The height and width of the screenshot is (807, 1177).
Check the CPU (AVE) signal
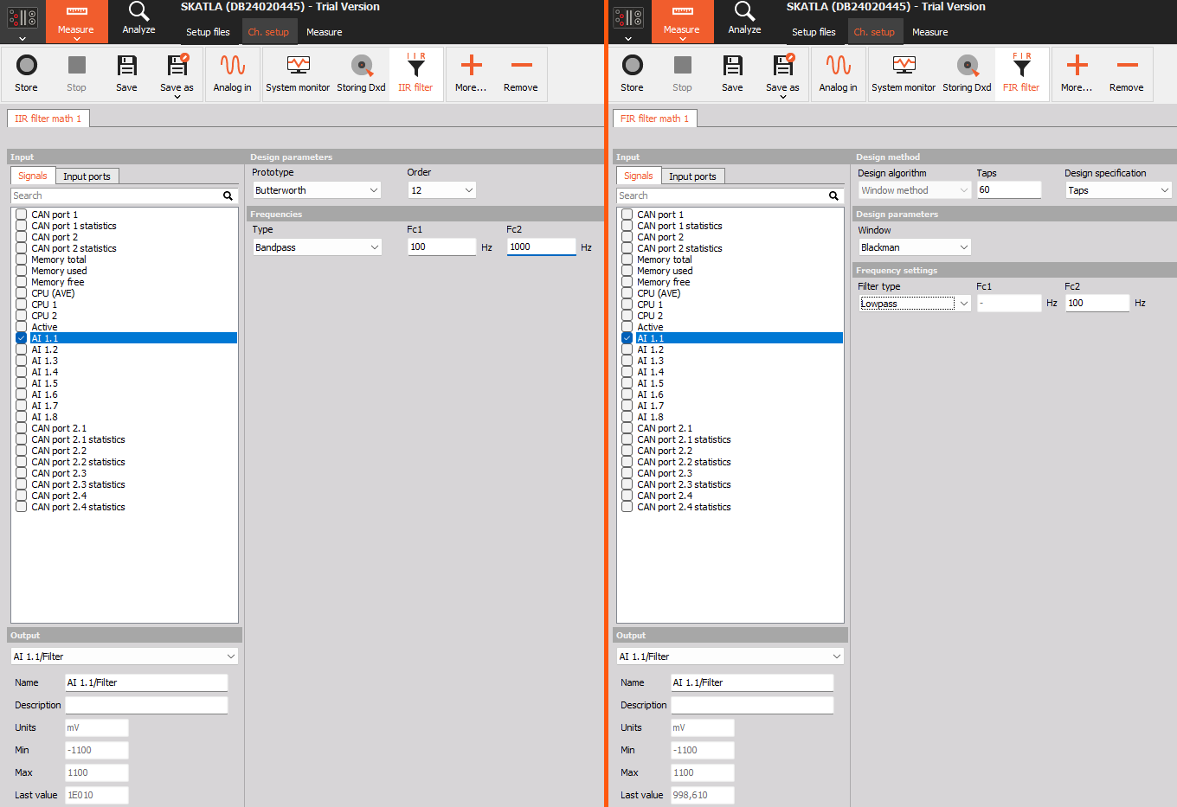pyautogui.click(x=20, y=293)
